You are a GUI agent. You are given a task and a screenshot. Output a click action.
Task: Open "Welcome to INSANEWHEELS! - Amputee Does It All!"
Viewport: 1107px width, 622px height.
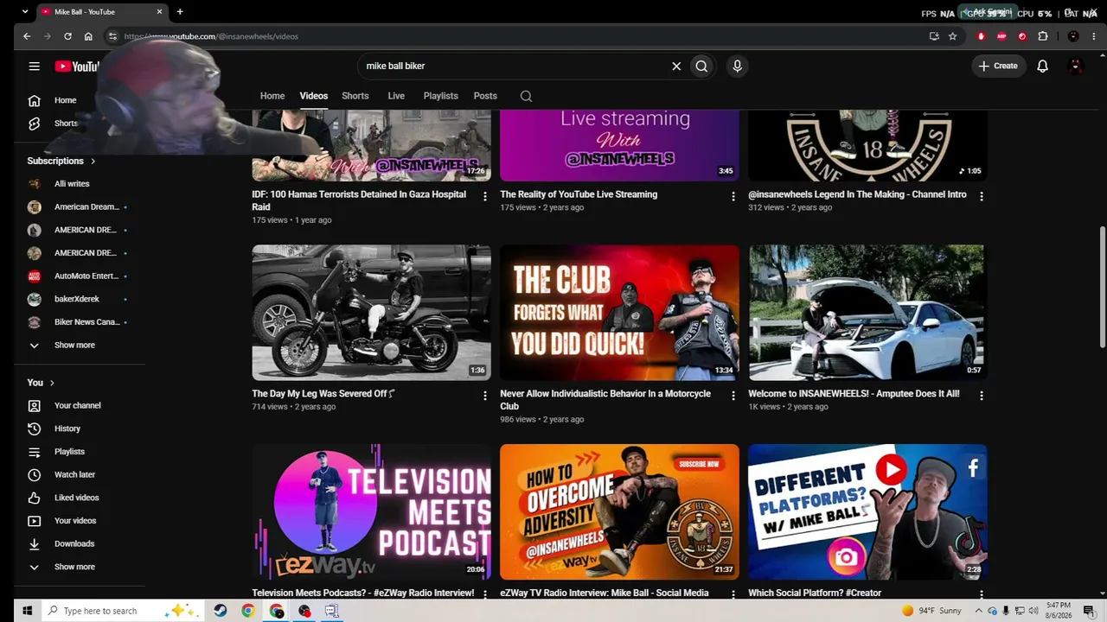tap(854, 394)
